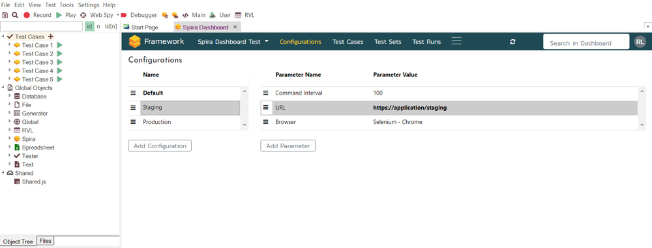Click handle icon of Browser parameter

266,122
